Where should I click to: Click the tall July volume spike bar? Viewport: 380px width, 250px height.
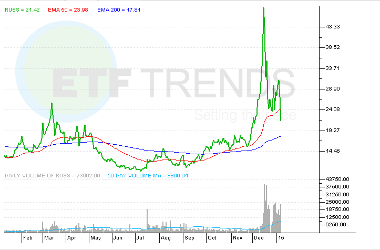pos(147,221)
